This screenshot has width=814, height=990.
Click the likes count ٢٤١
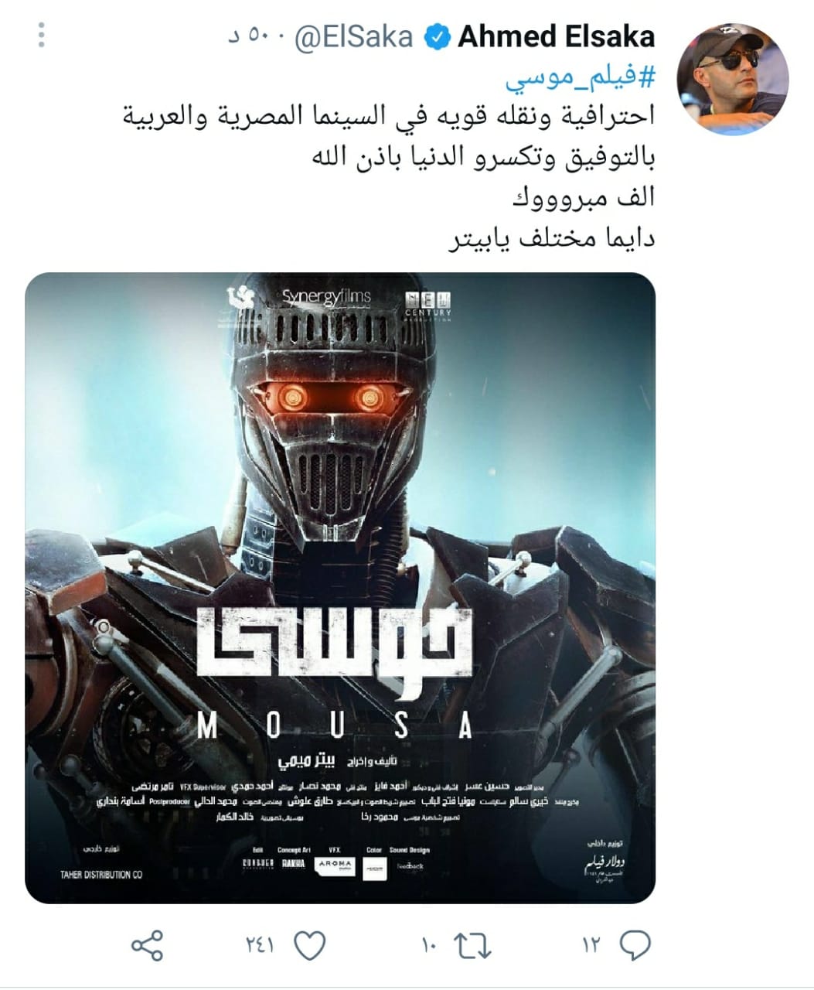click(261, 945)
